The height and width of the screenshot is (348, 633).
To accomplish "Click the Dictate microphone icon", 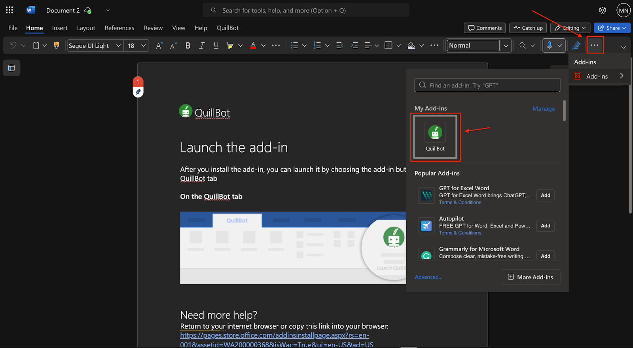I will 549,45.
